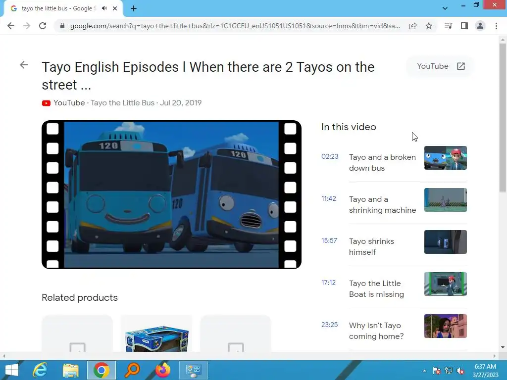The image size is (507, 380).
Task: Click the Tayo English Episodes video title
Action: pos(208,76)
